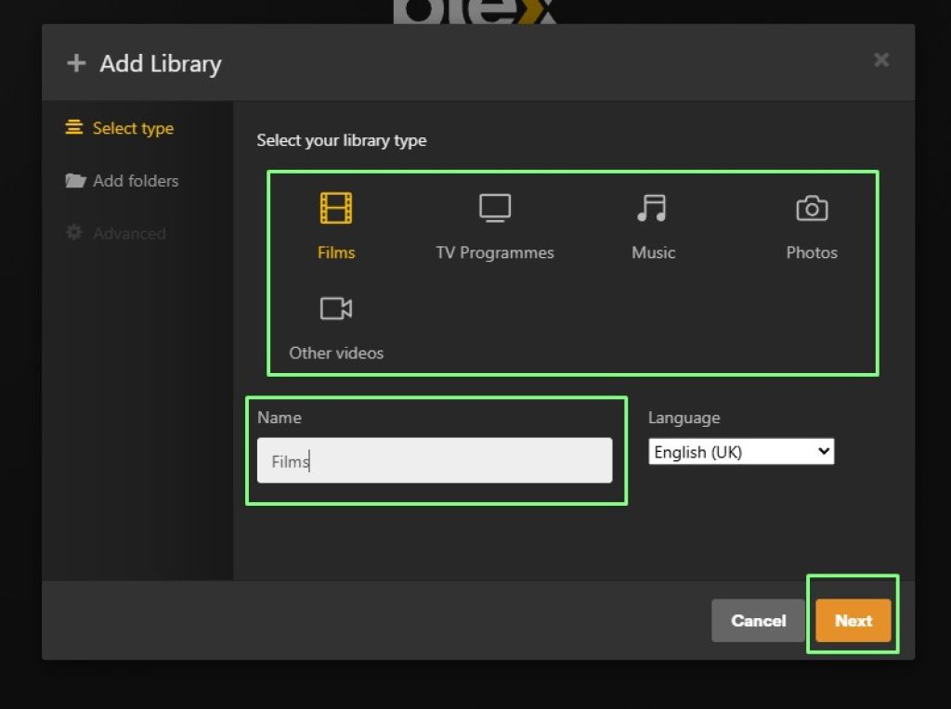
Task: Click the TV Programmes text label
Action: click(x=494, y=252)
